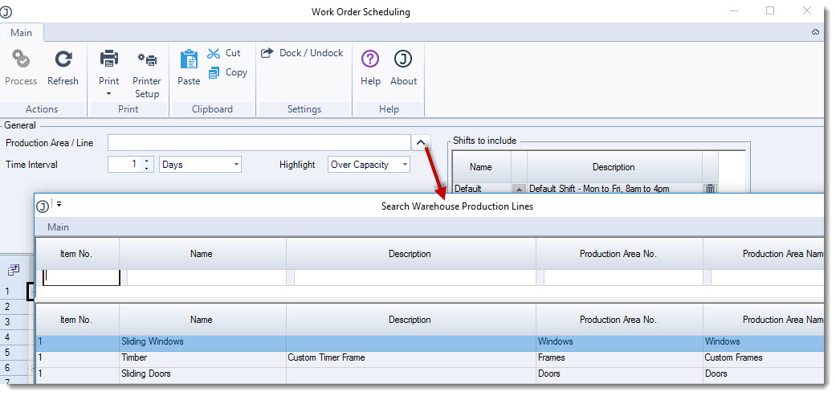This screenshot has height=396, width=836.
Task: Select the Sliding Windows row
Action: pos(430,341)
